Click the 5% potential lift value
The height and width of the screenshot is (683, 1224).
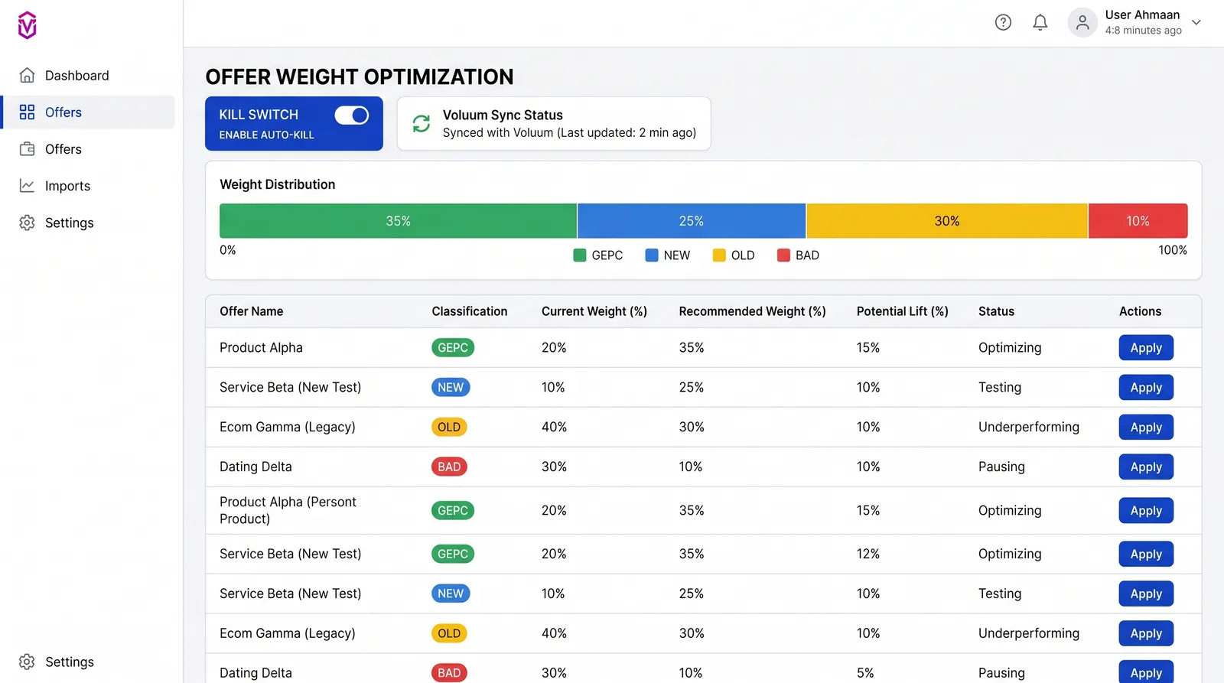click(865, 673)
